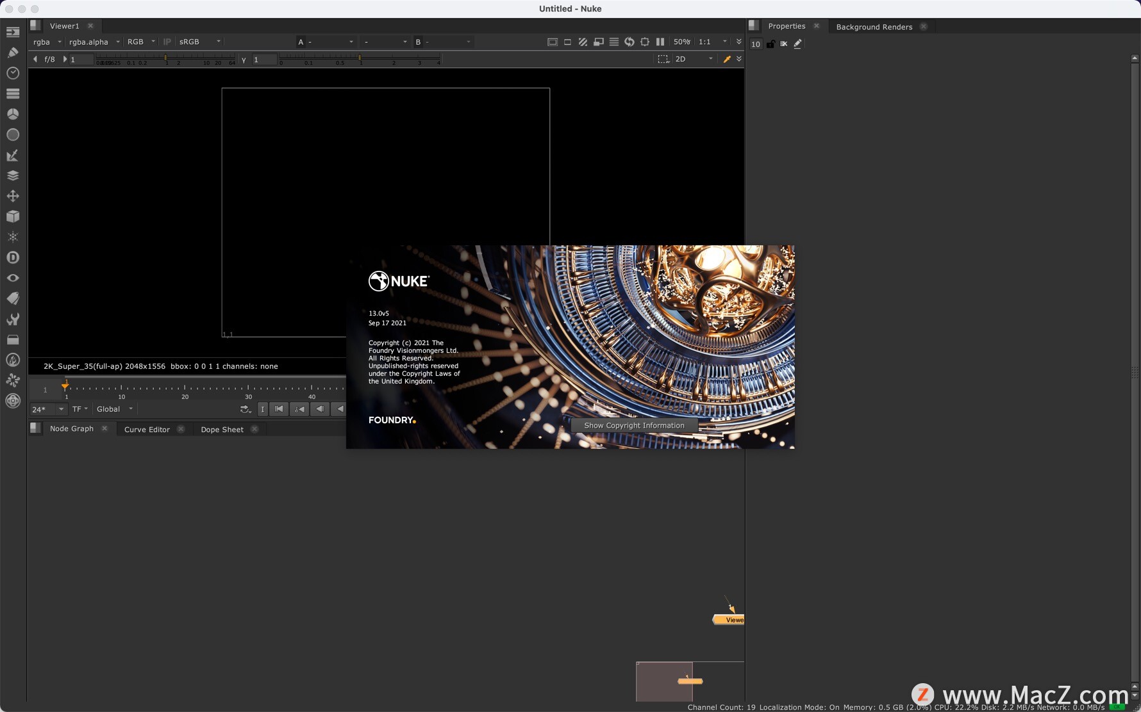Click the Viewer node in Node Graph
Viewport: 1141px width, 712px height.
(729, 619)
